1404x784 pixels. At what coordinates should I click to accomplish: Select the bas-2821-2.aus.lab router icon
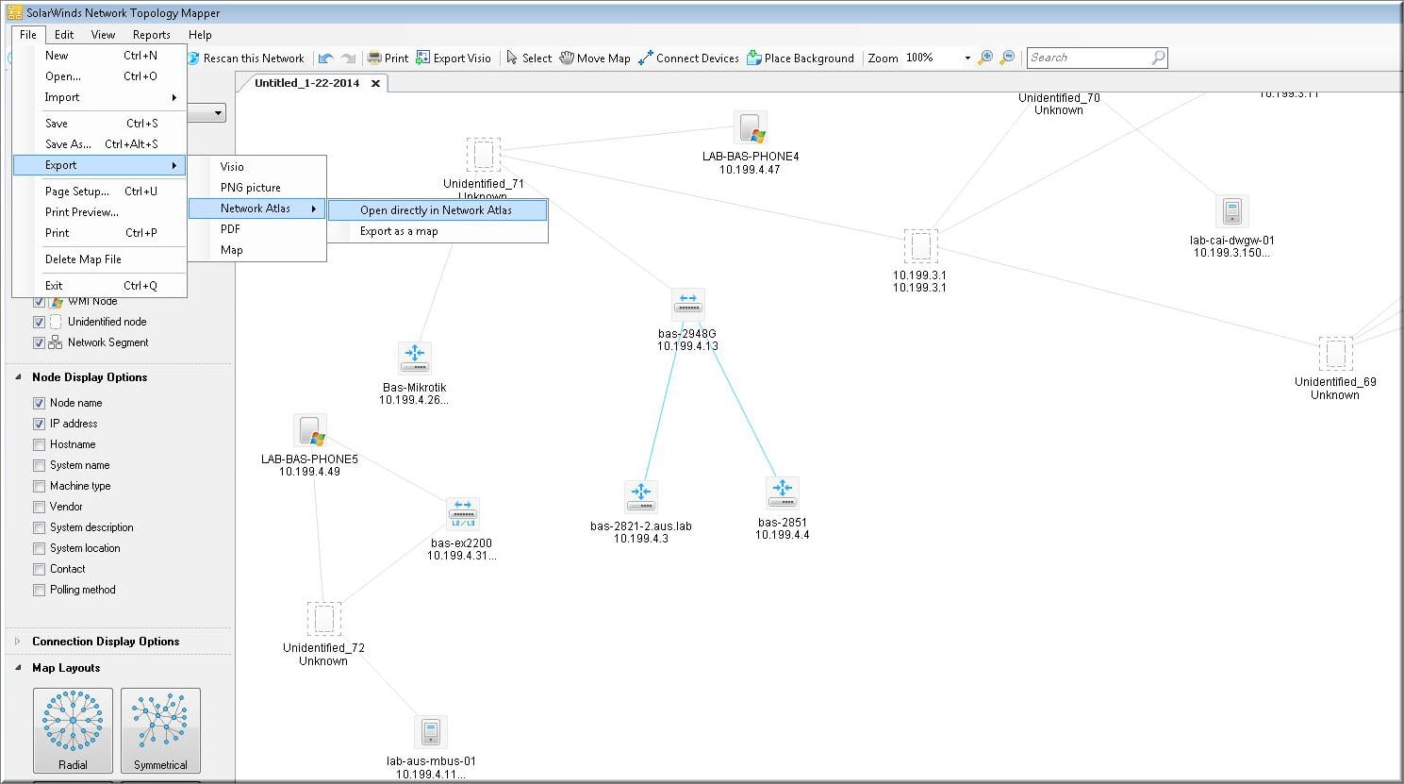pyautogui.click(x=641, y=497)
